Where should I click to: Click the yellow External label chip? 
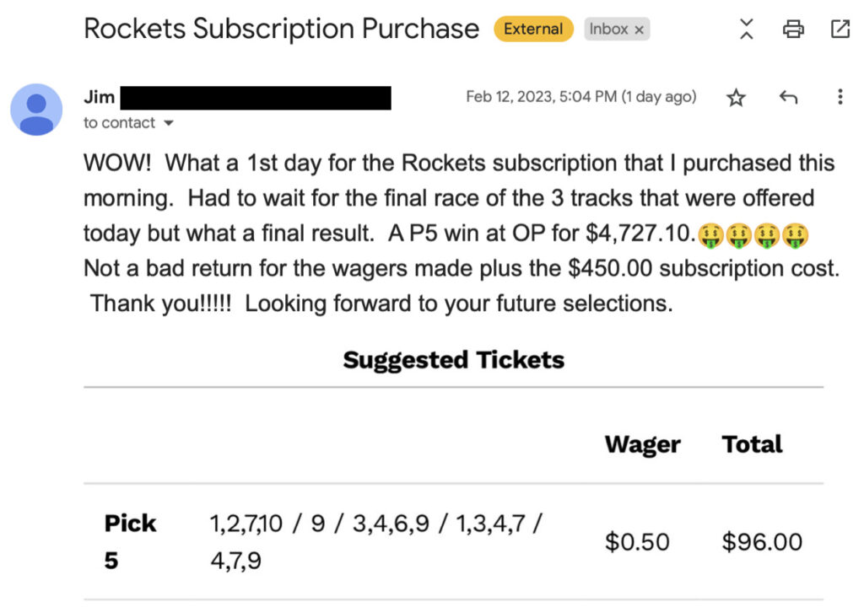[532, 29]
